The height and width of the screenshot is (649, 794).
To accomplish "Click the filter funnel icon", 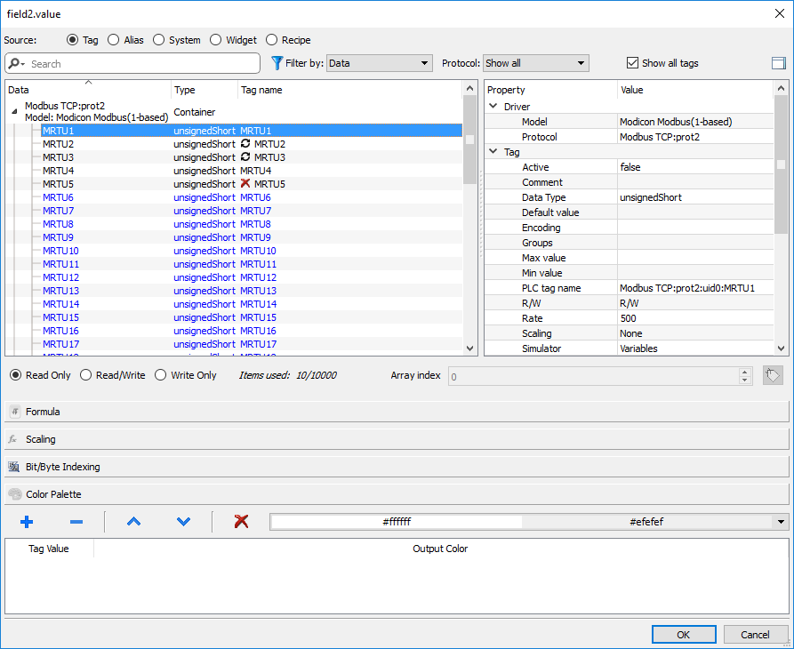I will (277, 63).
